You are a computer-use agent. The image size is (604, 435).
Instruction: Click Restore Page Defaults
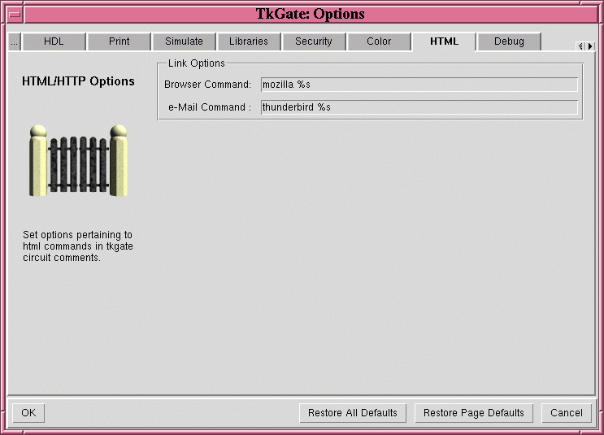coord(474,413)
